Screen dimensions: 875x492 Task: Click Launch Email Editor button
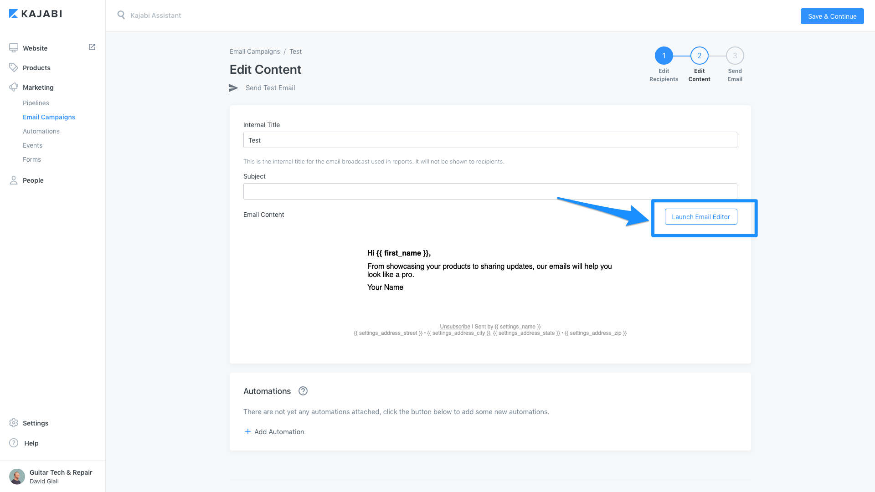(x=700, y=217)
